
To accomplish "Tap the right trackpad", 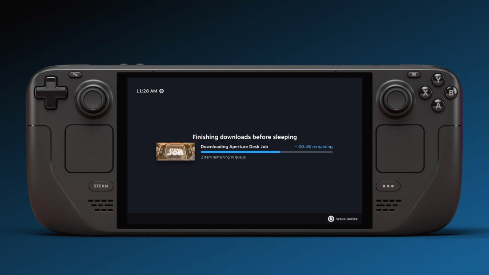I will (x=400, y=149).
